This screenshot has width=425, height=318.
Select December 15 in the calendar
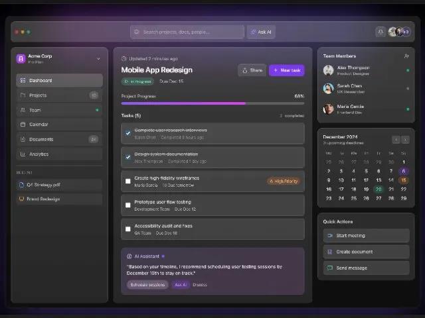403,180
